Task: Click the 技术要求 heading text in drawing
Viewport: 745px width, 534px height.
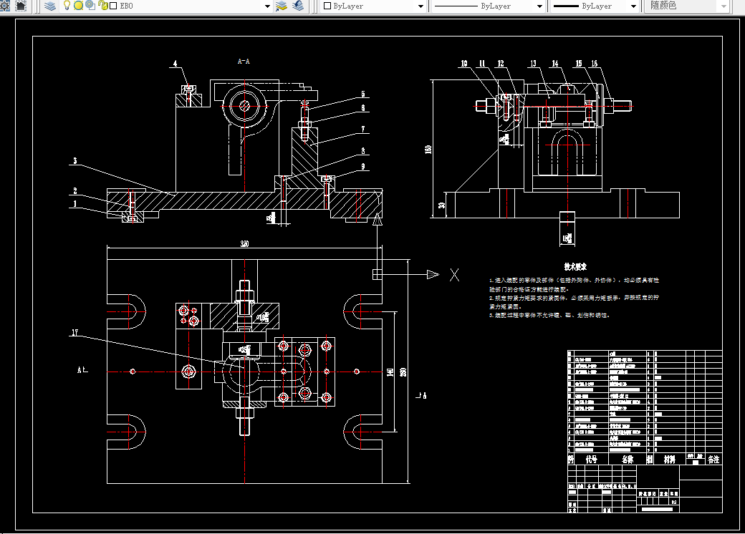Action: tap(575, 267)
